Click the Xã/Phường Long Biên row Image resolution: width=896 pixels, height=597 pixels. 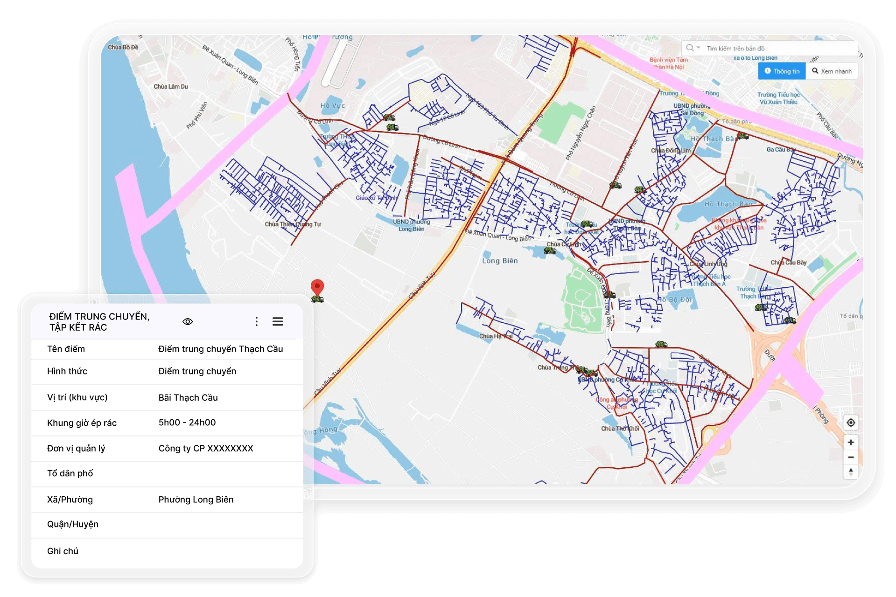167,500
